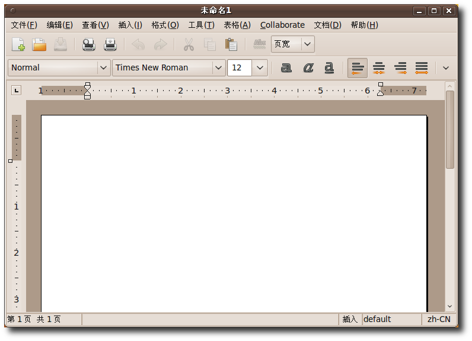Click the Copy icon

click(x=210, y=44)
